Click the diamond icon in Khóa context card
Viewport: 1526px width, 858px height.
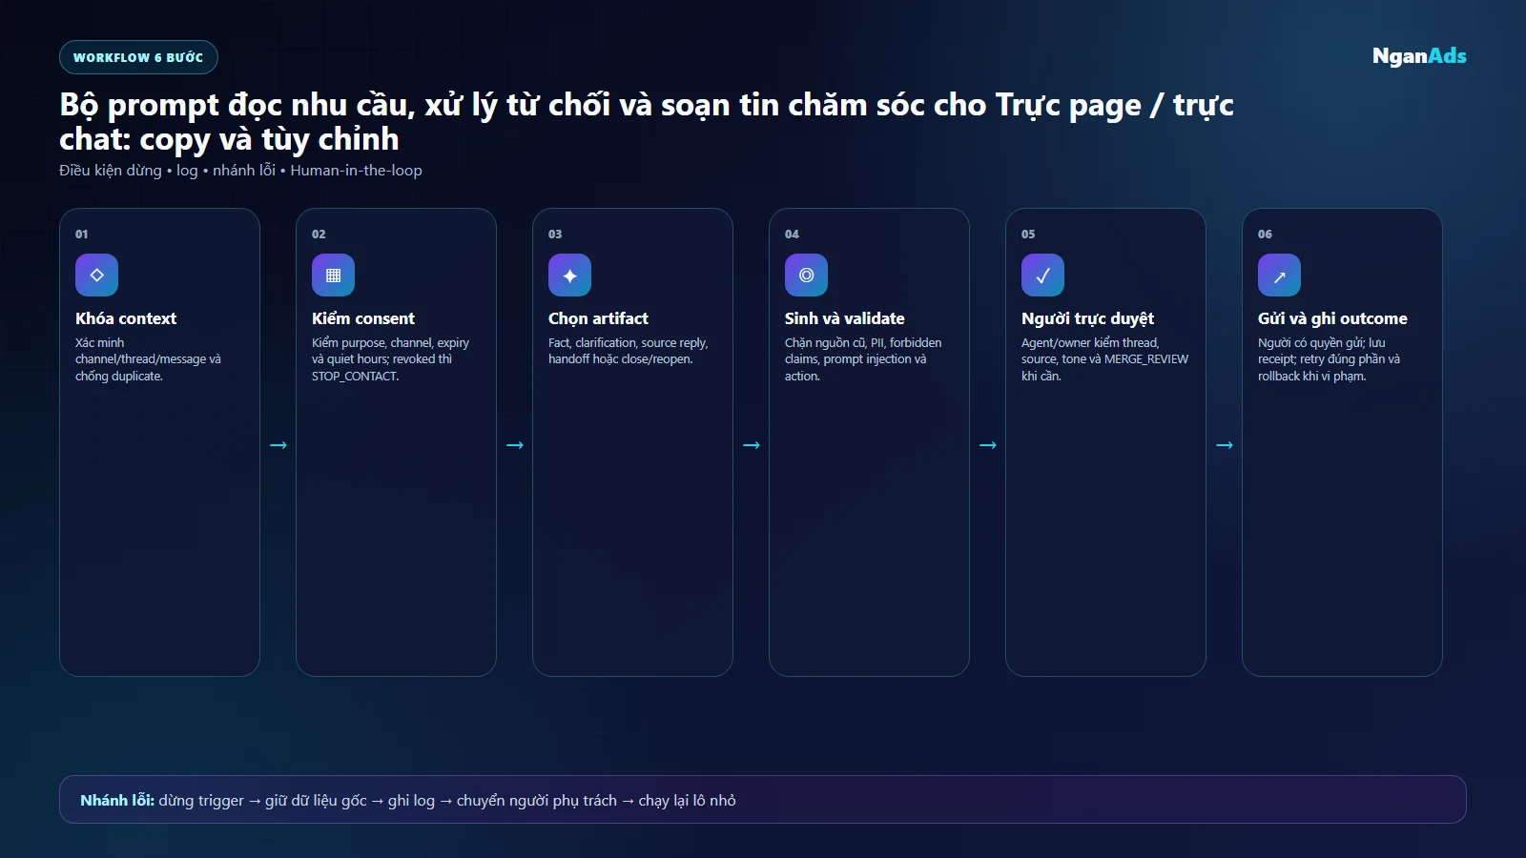tap(96, 276)
